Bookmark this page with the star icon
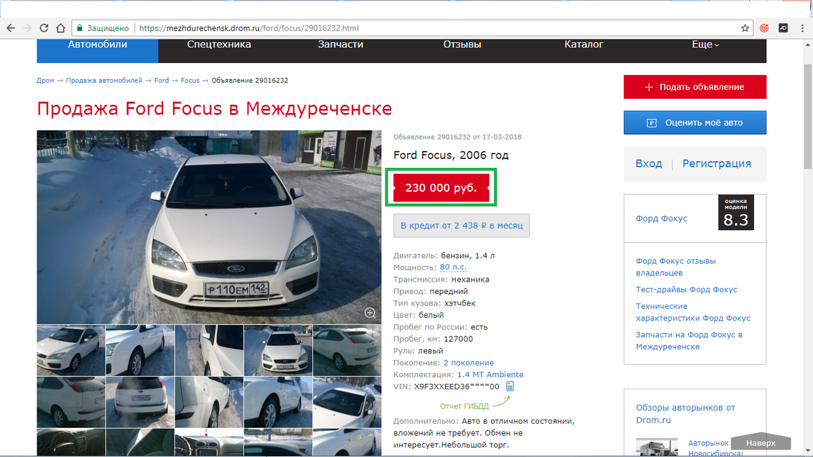Screen dimensions: 813x457 coord(745,28)
